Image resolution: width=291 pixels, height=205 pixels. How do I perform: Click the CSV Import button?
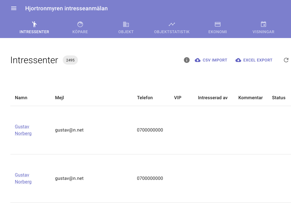[x=211, y=60]
